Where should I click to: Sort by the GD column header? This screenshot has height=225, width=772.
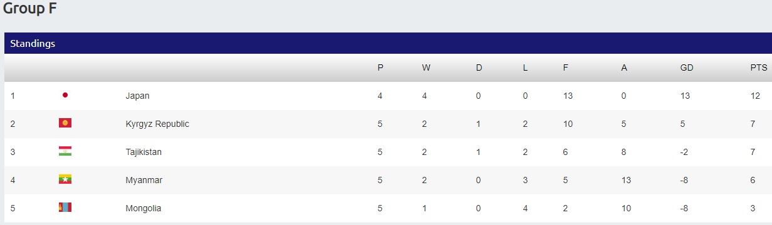(687, 67)
